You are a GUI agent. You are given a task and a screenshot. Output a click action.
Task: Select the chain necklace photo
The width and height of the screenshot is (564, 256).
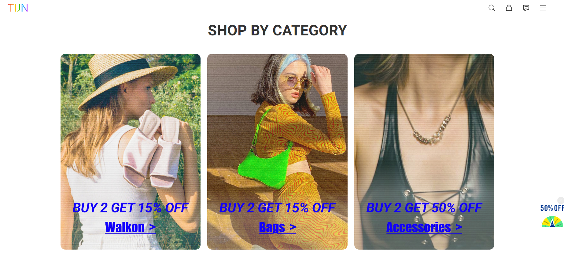(424, 152)
